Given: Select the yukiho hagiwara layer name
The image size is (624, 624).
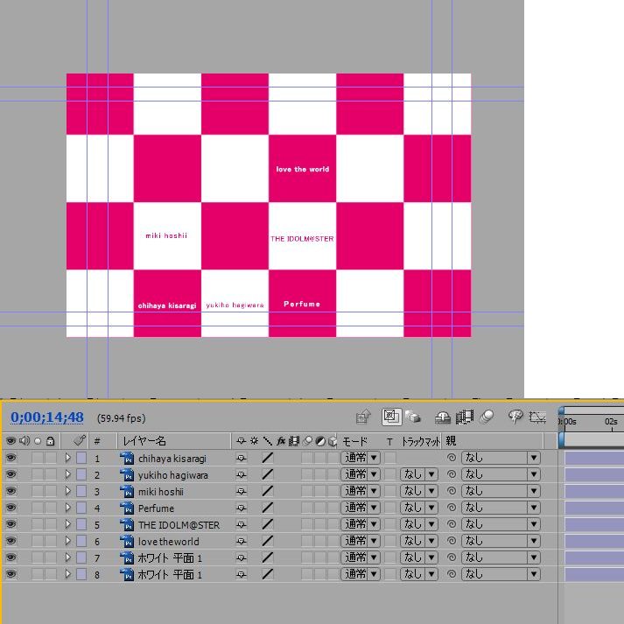Looking at the screenshot, I should point(172,475).
